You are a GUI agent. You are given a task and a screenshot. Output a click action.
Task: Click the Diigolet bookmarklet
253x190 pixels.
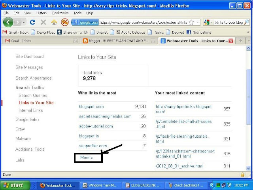[99, 32]
